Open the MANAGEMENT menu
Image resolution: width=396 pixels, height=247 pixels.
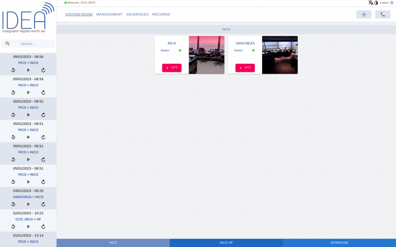coord(109,14)
